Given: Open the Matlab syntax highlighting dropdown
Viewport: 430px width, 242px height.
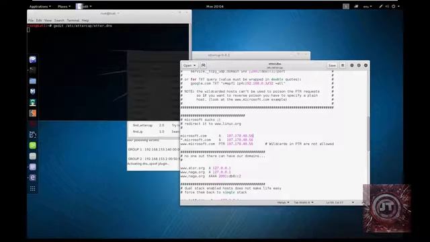Looking at the screenshot, I should point(283,202).
